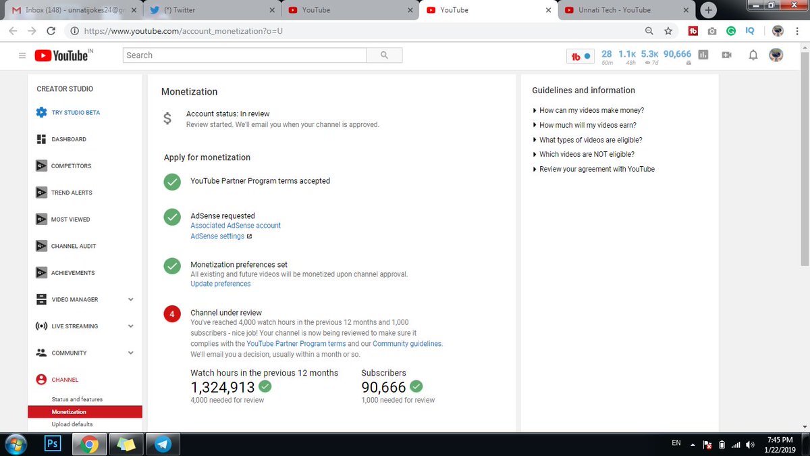
Task: Open the Chrome three-dot menu
Action: tap(796, 30)
